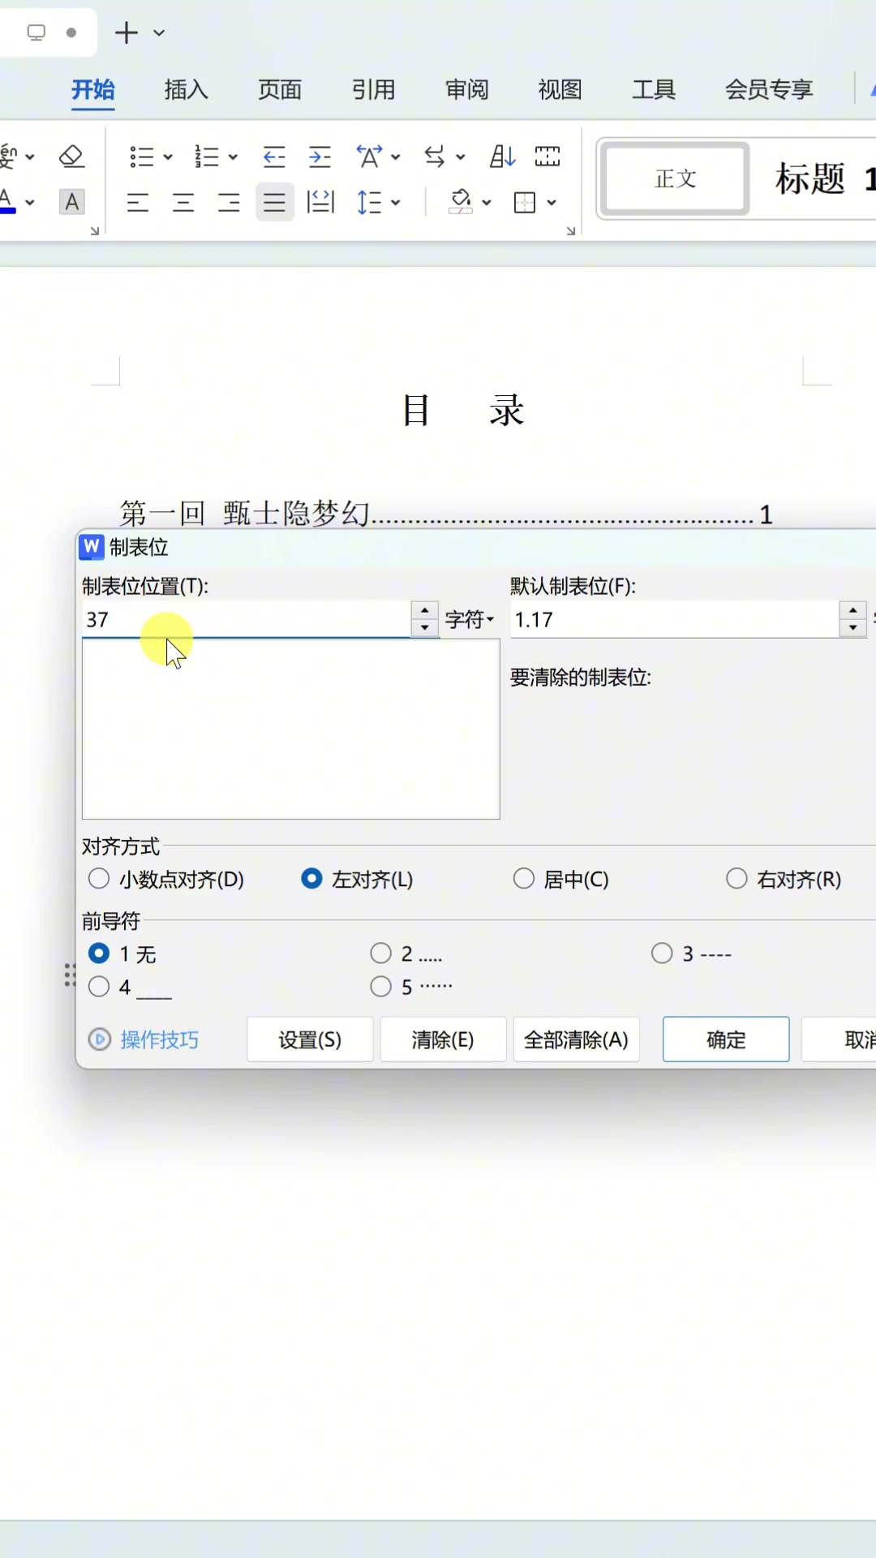Expand the typography layout dropdown arrow
The height and width of the screenshot is (1558, 876).
coord(396,157)
